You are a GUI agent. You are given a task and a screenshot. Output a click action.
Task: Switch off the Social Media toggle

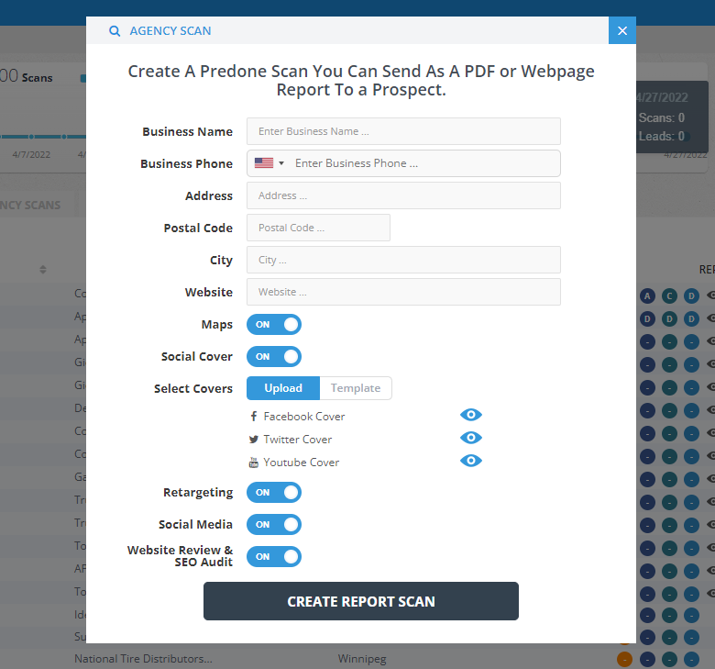click(x=274, y=525)
